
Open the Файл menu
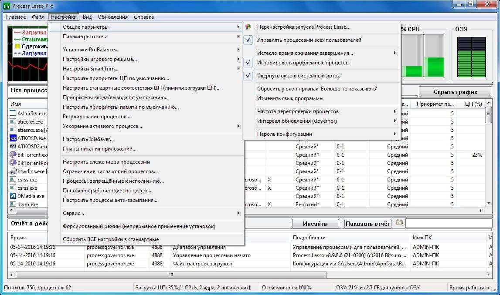tap(38, 17)
